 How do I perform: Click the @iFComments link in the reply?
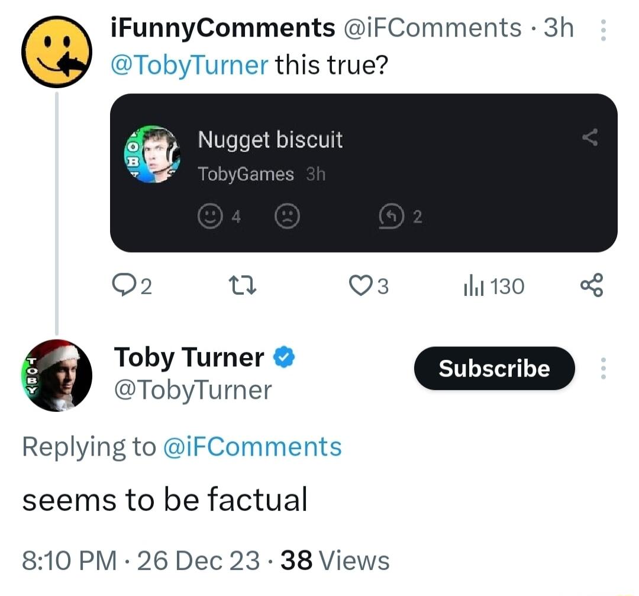click(x=253, y=447)
